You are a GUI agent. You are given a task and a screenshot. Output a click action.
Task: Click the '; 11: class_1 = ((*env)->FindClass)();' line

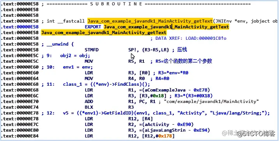(96, 84)
